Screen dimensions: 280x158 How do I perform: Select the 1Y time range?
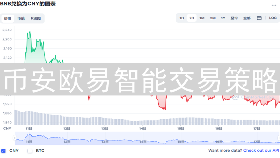(223, 18)
